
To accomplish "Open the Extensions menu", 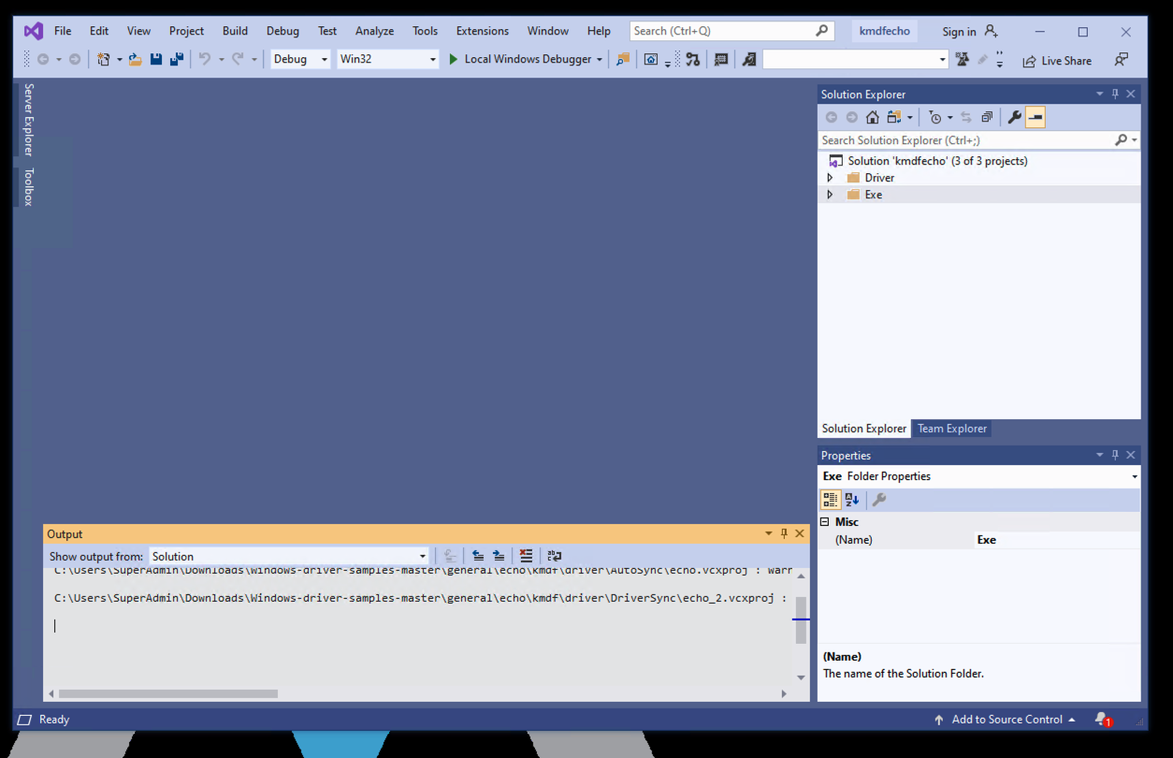I will pos(483,31).
